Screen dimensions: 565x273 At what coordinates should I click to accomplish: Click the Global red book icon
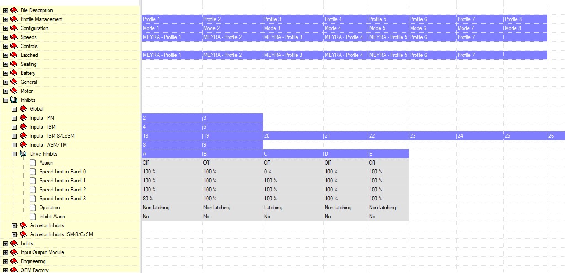(x=23, y=109)
